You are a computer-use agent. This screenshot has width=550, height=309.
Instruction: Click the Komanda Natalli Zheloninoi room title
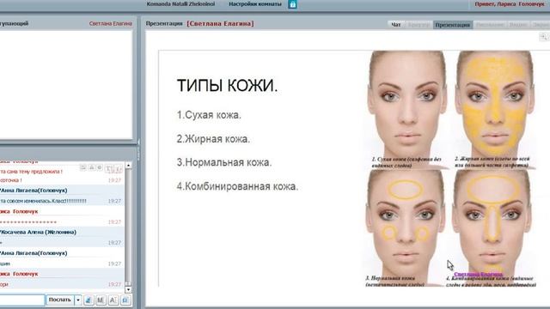tap(180, 4)
